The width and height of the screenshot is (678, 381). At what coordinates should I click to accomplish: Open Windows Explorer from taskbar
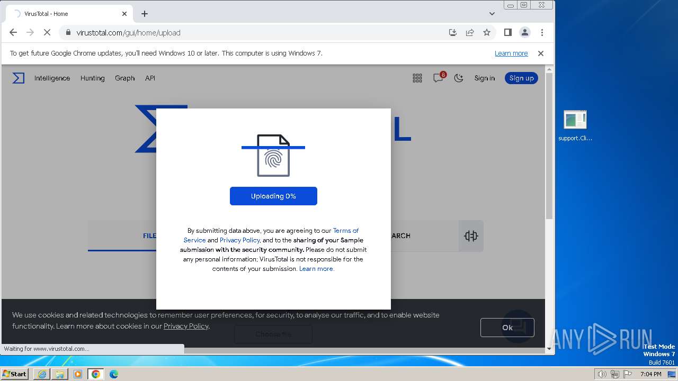coord(60,374)
